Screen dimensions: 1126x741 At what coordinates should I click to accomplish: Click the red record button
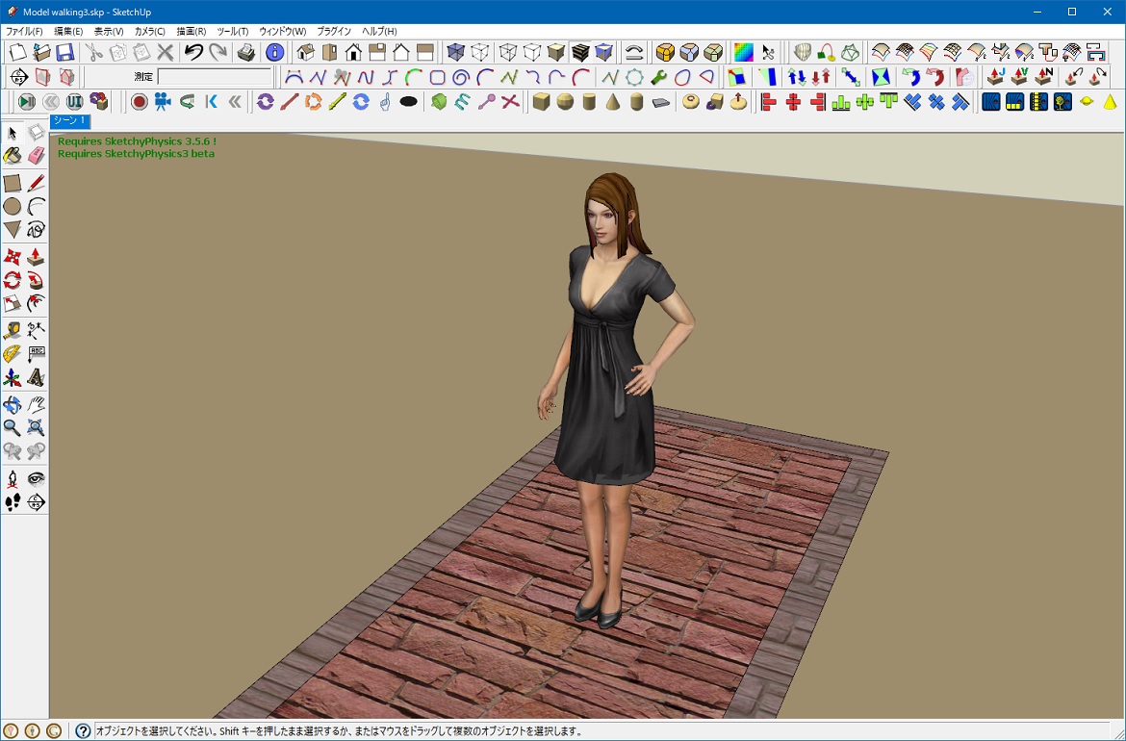click(x=139, y=101)
